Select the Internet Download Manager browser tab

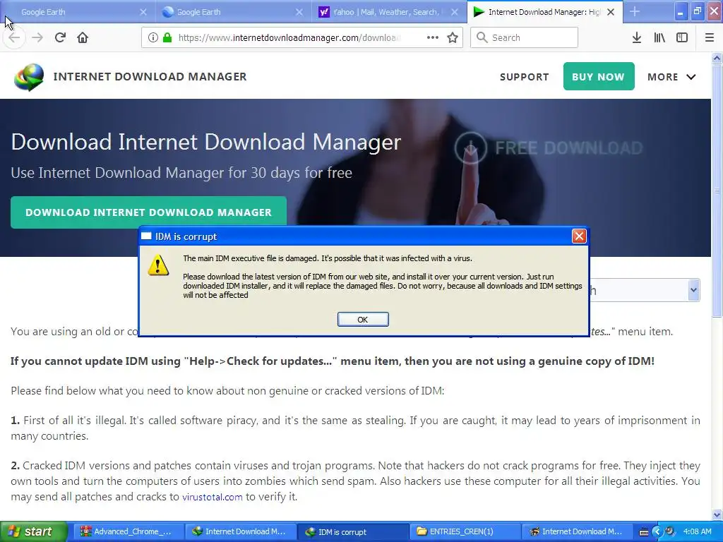(x=544, y=12)
